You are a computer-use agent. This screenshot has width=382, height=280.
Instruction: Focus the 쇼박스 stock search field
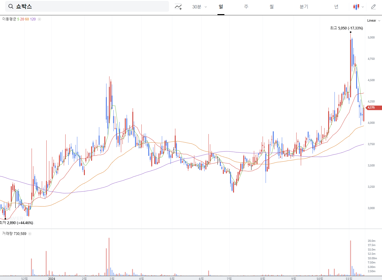tap(87, 6)
